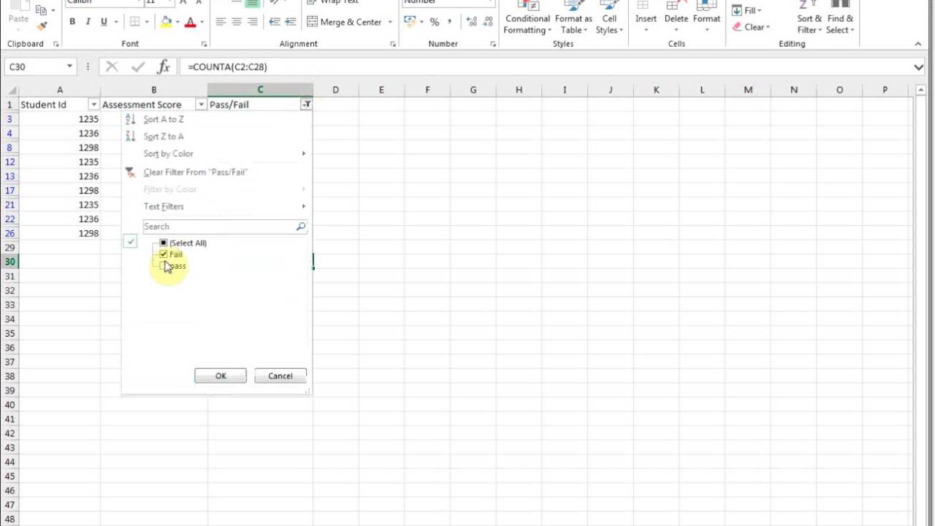
Task: Toggle the Pass/Fail column filter button
Action: 306,104
